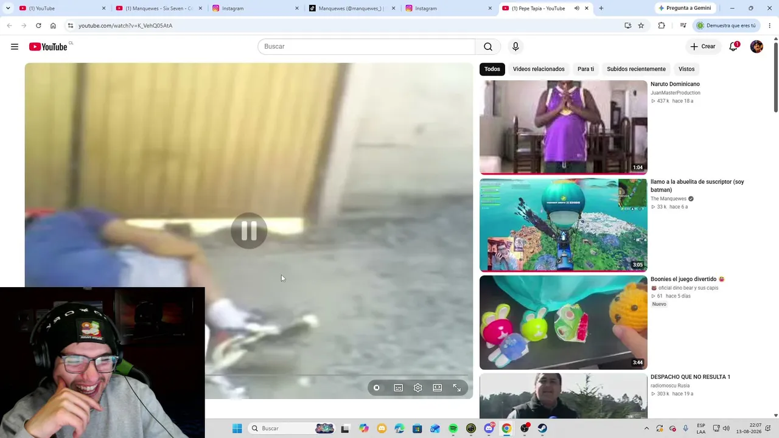This screenshot has height=438, width=779.
Task: Open the account avatar menu
Action: click(x=756, y=47)
